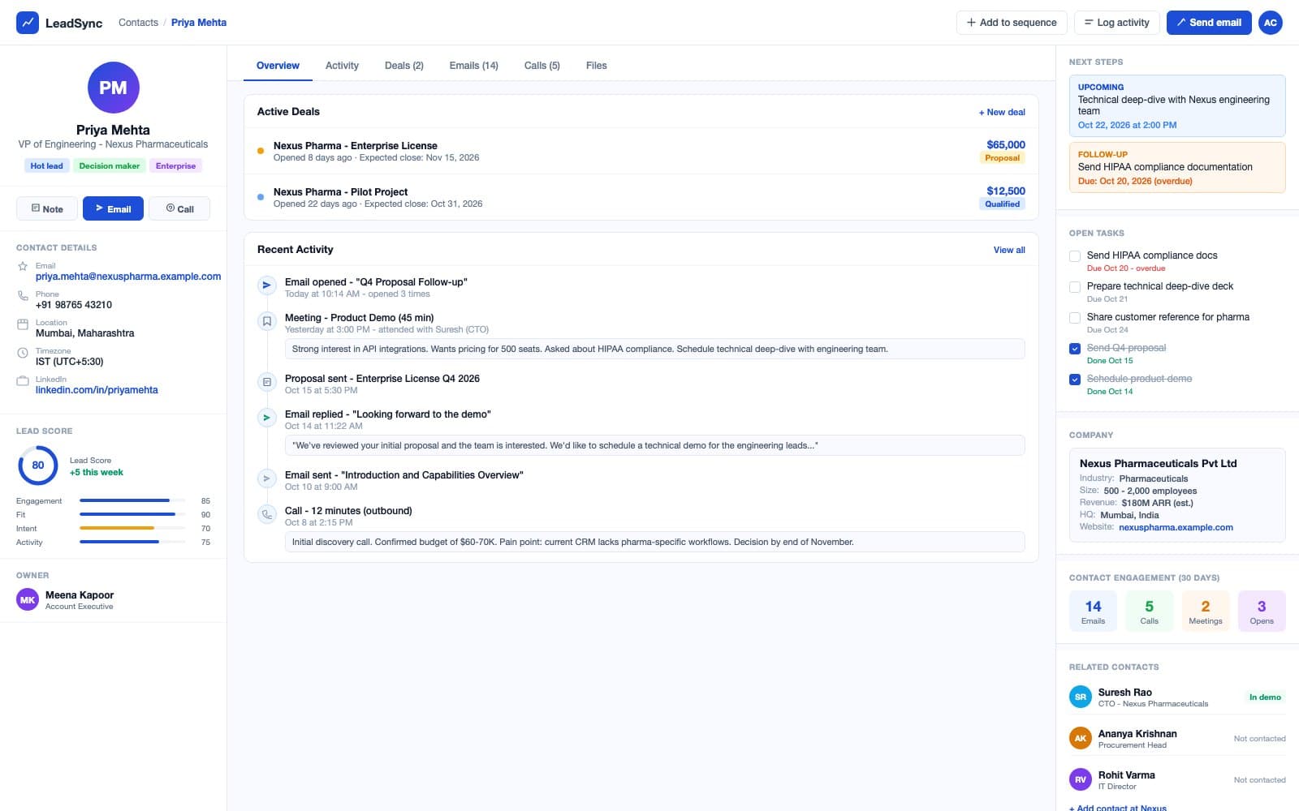Click the Intent score bar
This screenshot has height=811, width=1299.
click(132, 529)
